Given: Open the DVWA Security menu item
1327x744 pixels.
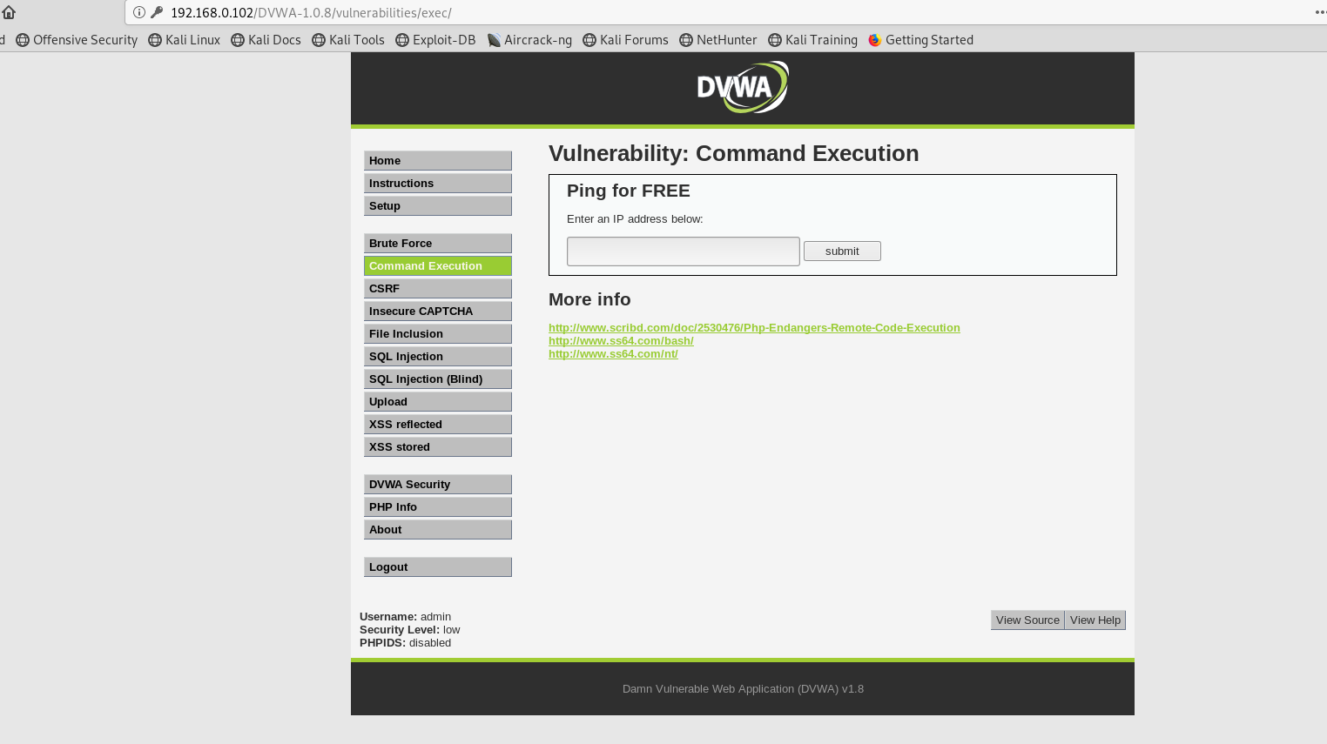Looking at the screenshot, I should coord(438,485).
